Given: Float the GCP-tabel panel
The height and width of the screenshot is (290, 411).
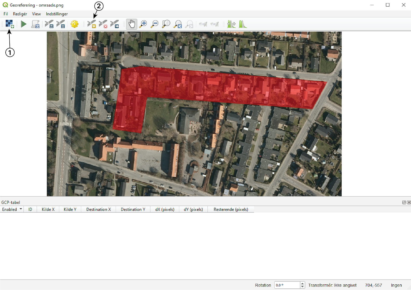Looking at the screenshot, I should 404,202.
